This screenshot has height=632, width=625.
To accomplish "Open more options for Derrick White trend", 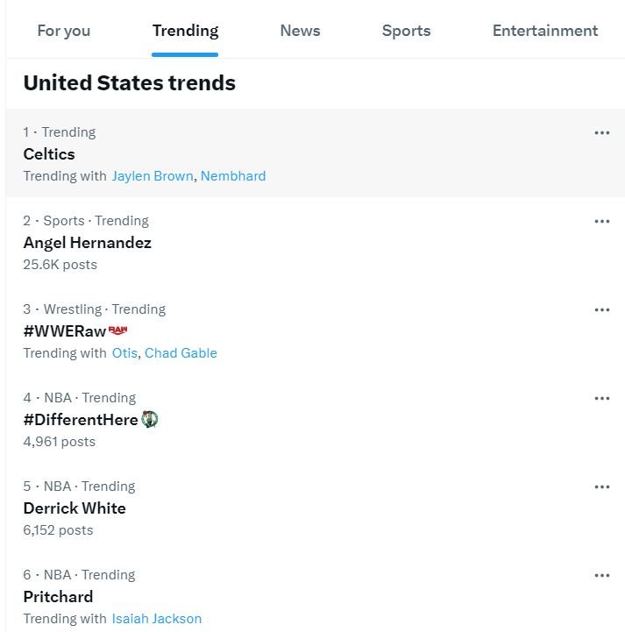I will coord(601,486).
